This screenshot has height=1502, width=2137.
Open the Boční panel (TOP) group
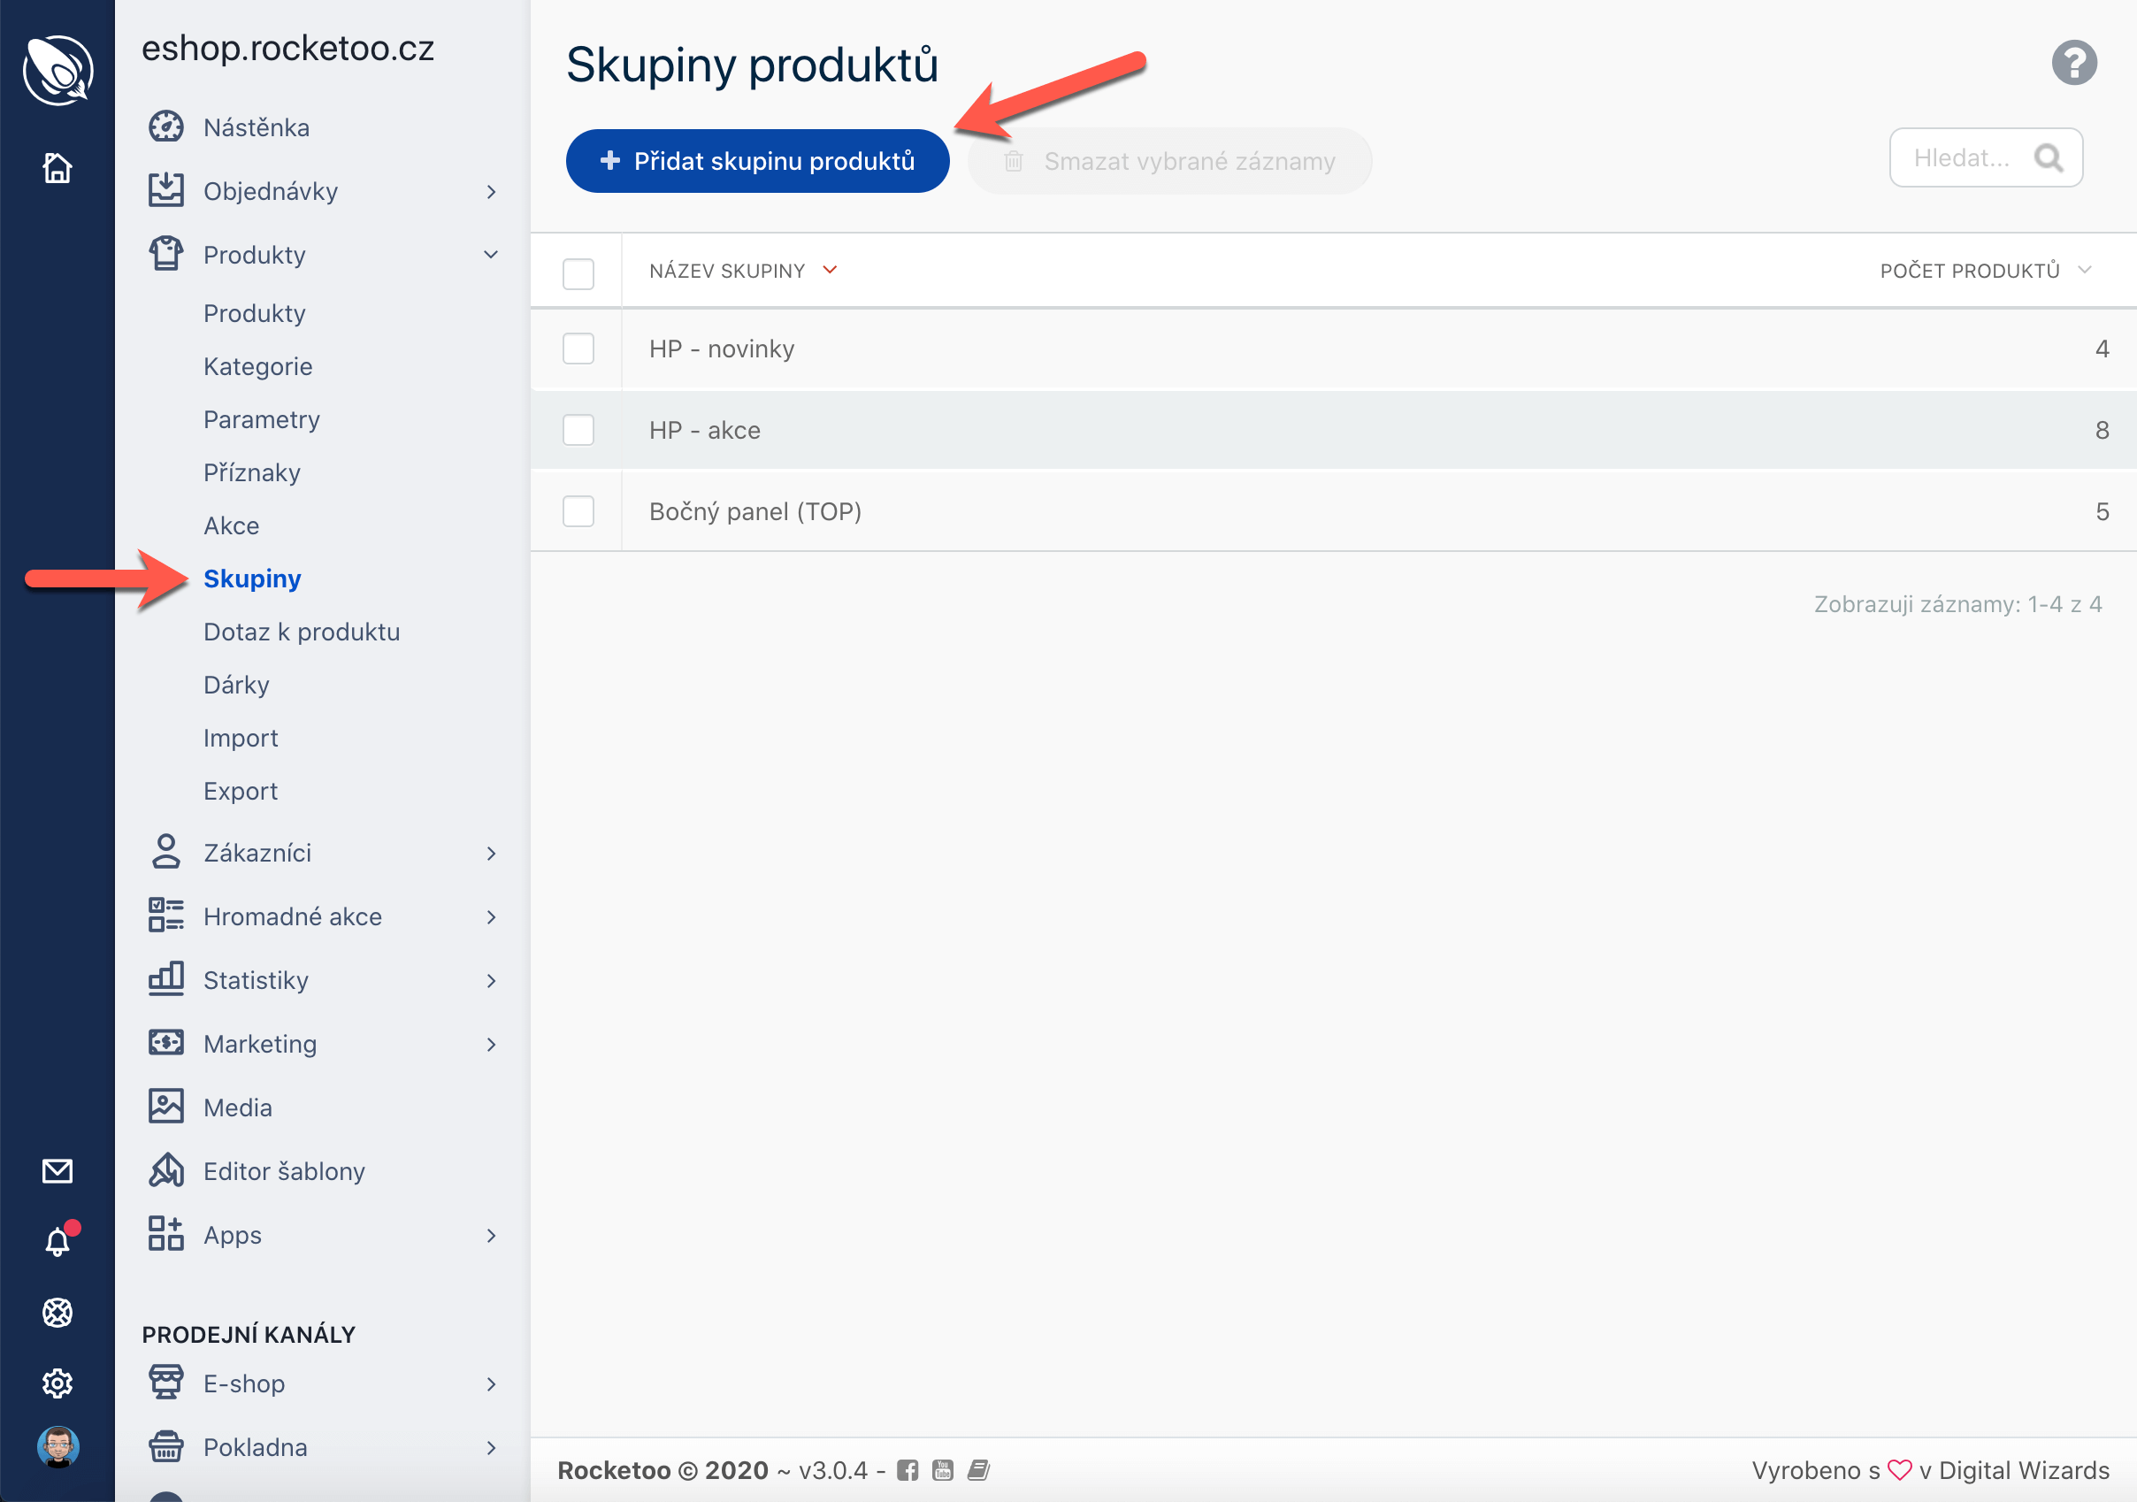(754, 512)
